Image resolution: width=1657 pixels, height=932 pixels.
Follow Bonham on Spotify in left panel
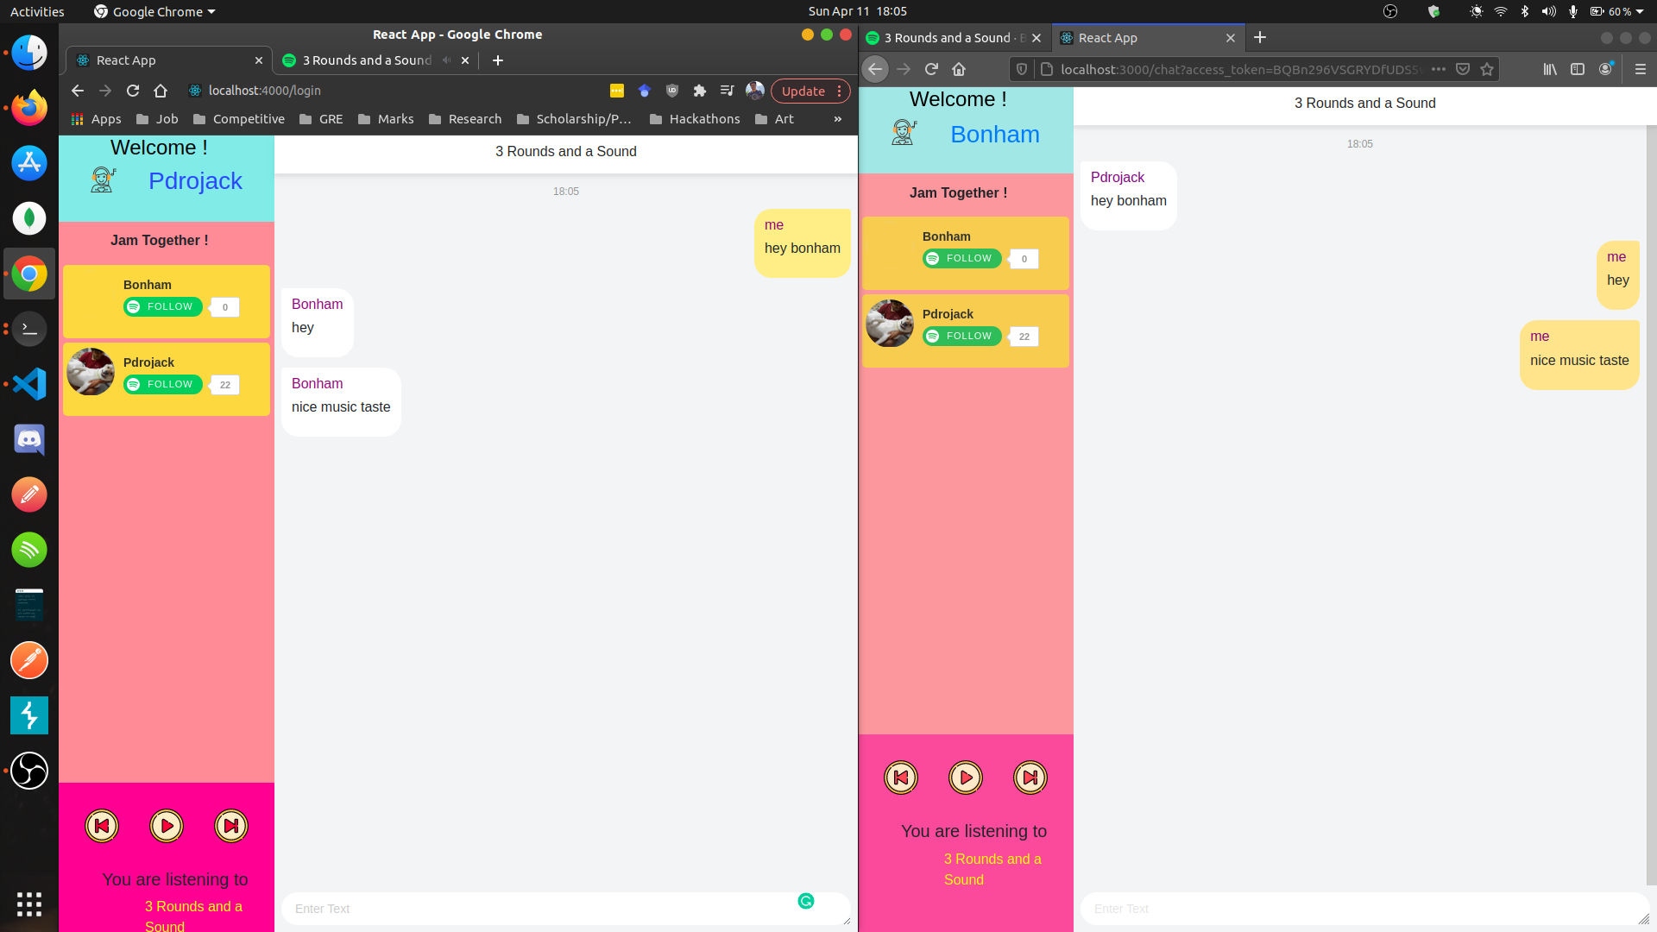pyautogui.click(x=163, y=307)
